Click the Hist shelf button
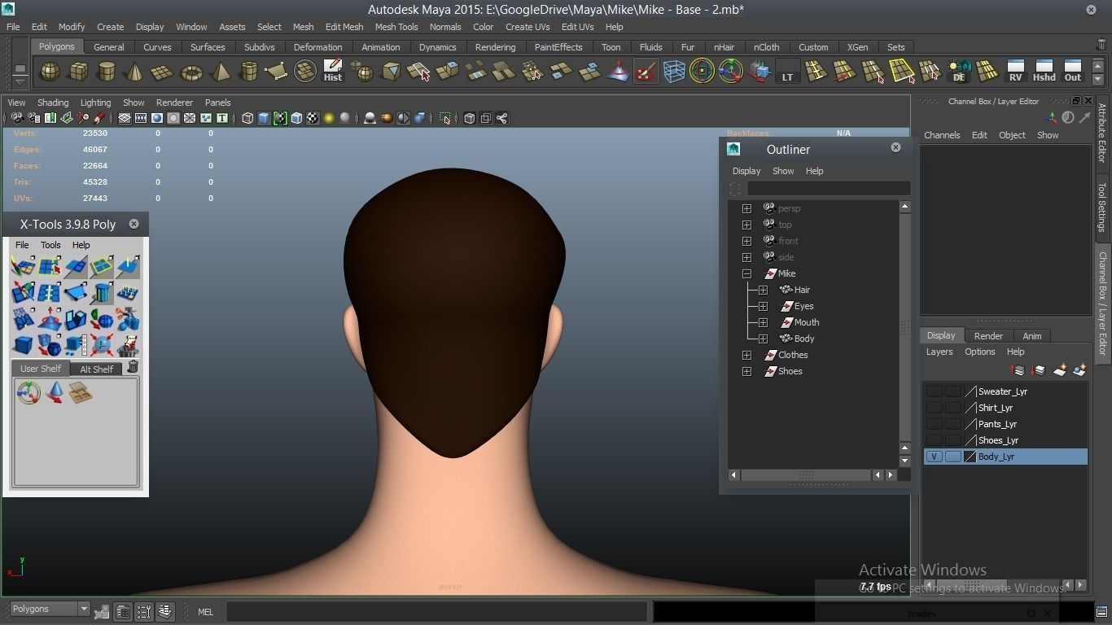 333,72
